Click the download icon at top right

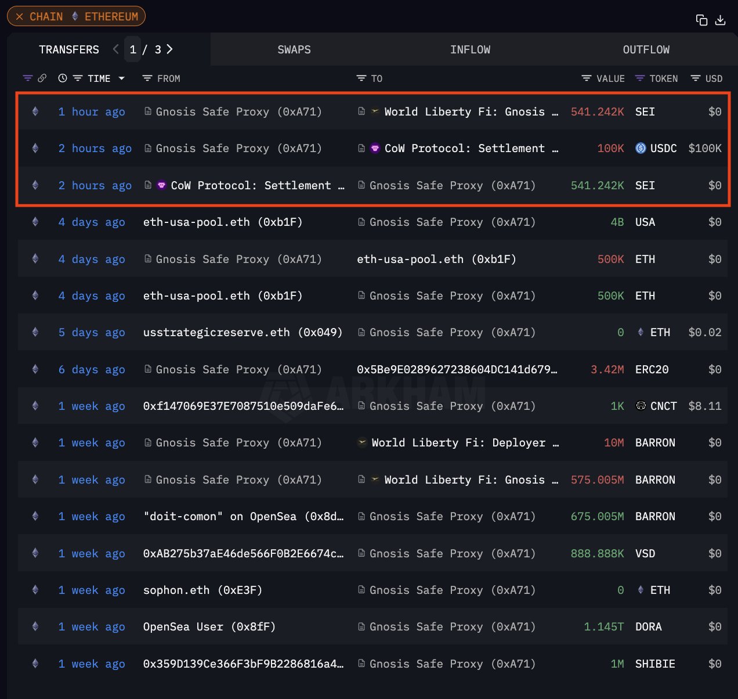(720, 20)
